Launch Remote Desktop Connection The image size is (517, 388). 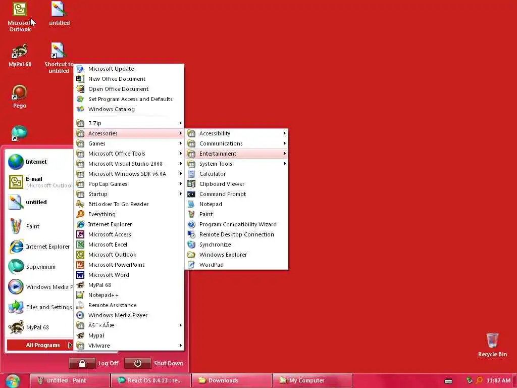[x=236, y=234]
